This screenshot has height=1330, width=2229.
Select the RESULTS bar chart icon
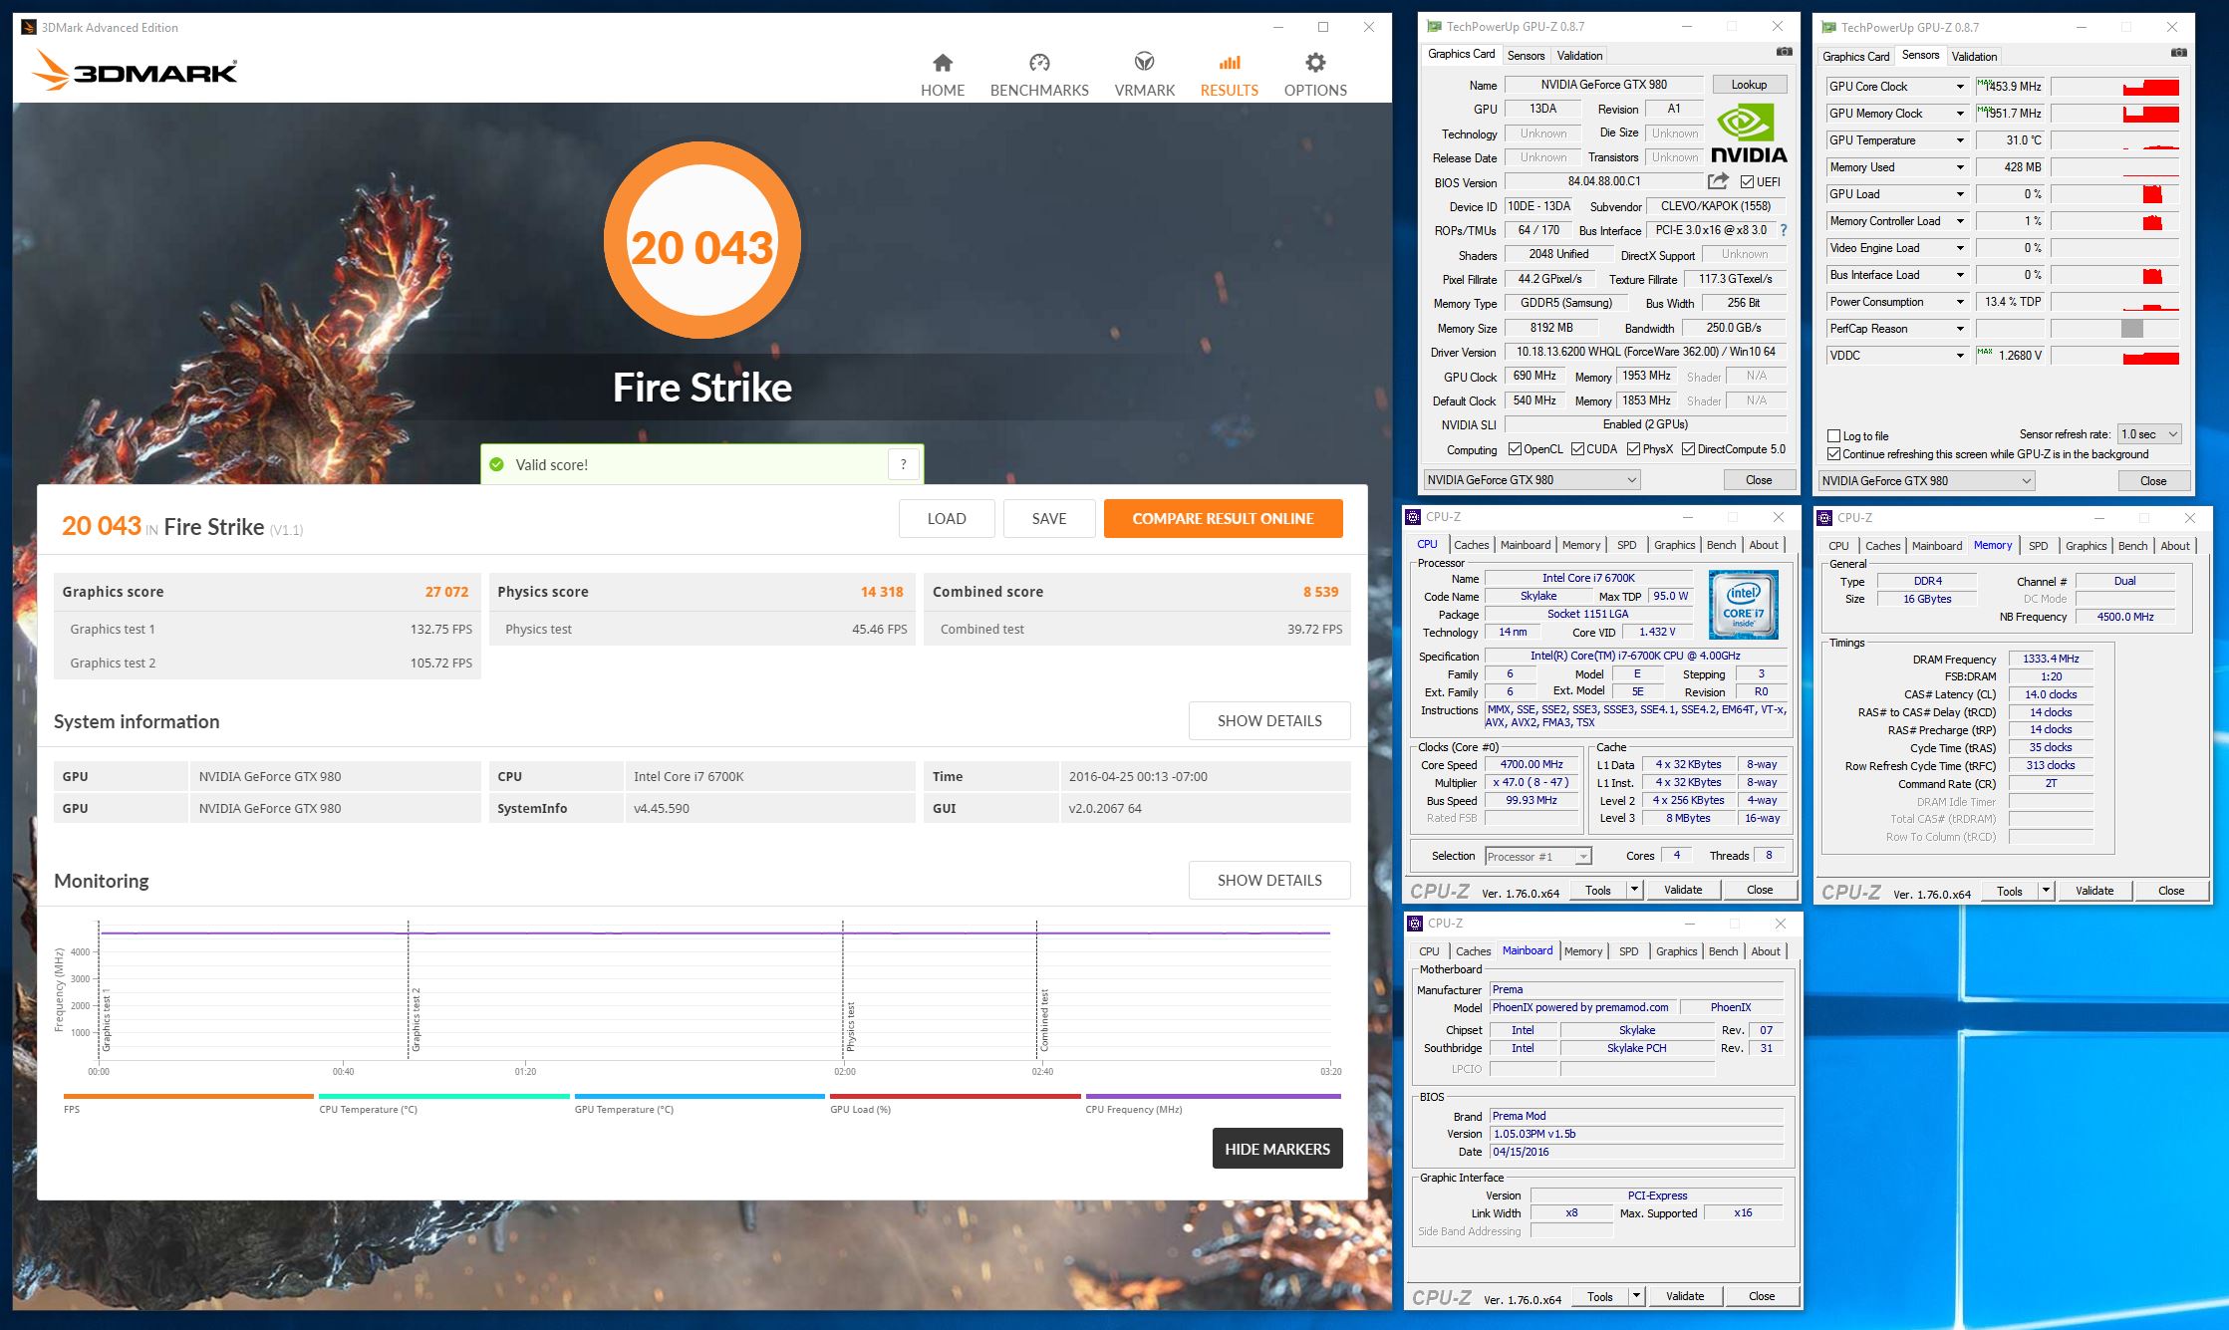click(x=1230, y=64)
